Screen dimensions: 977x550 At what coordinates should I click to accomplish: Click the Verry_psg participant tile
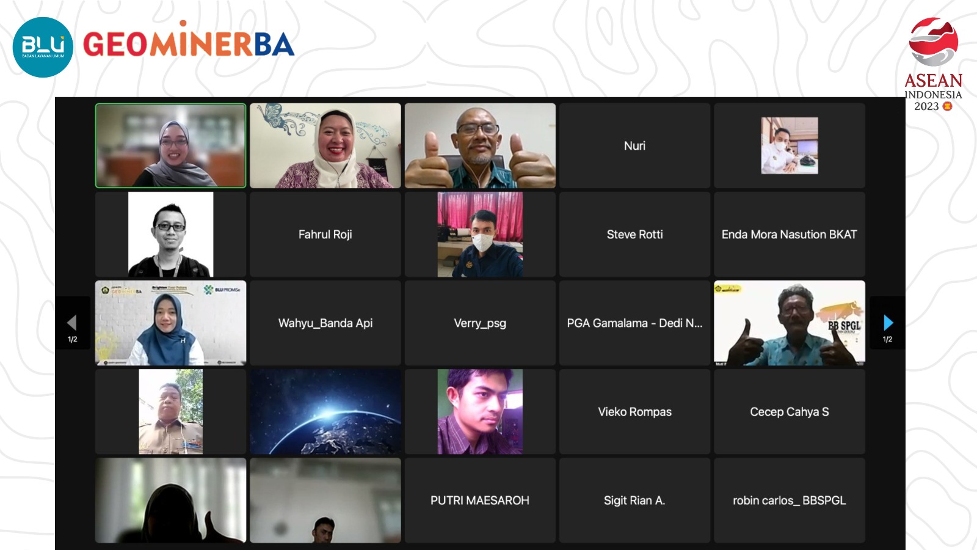pyautogui.click(x=480, y=323)
